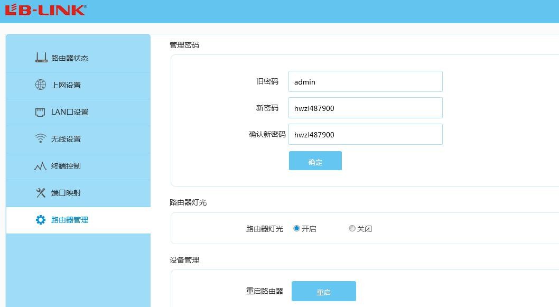Screen dimensions: 559x307
Task: Focus the 新密码 input field
Action: pyautogui.click(x=366, y=108)
